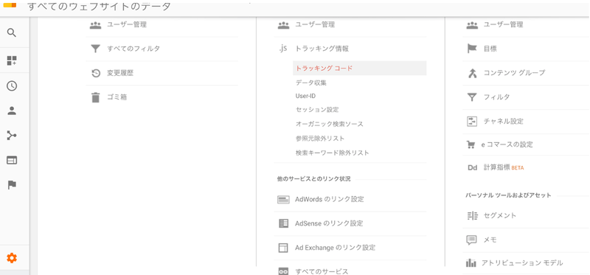Click the view フィルタ funnel icon
590x275 pixels.
(x=472, y=97)
